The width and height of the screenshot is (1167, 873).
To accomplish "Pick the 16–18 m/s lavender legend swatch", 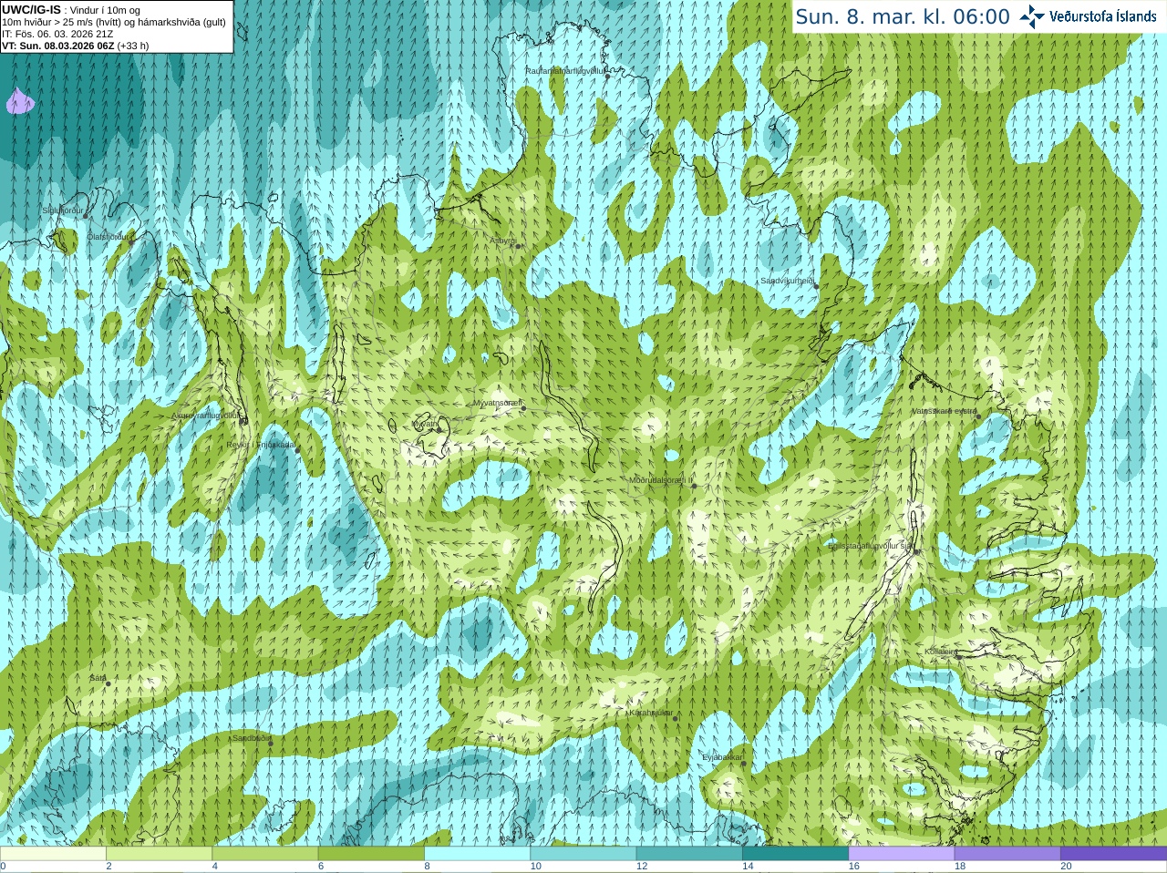I will 902,854.
